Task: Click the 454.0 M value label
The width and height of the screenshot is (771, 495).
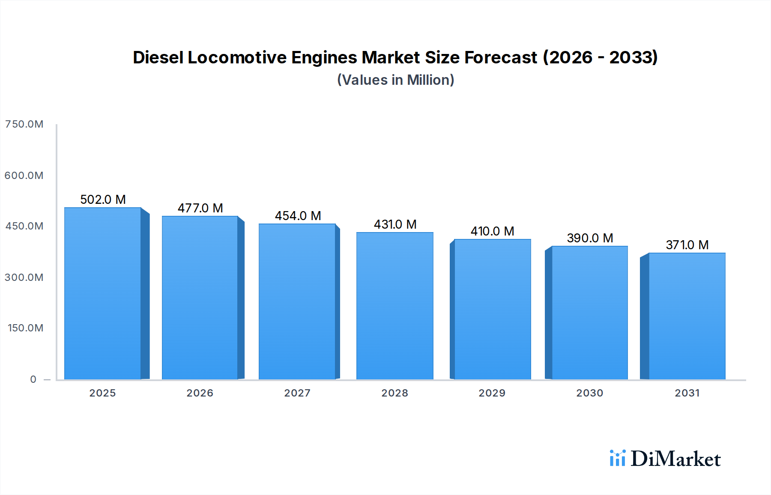Action: (x=298, y=218)
